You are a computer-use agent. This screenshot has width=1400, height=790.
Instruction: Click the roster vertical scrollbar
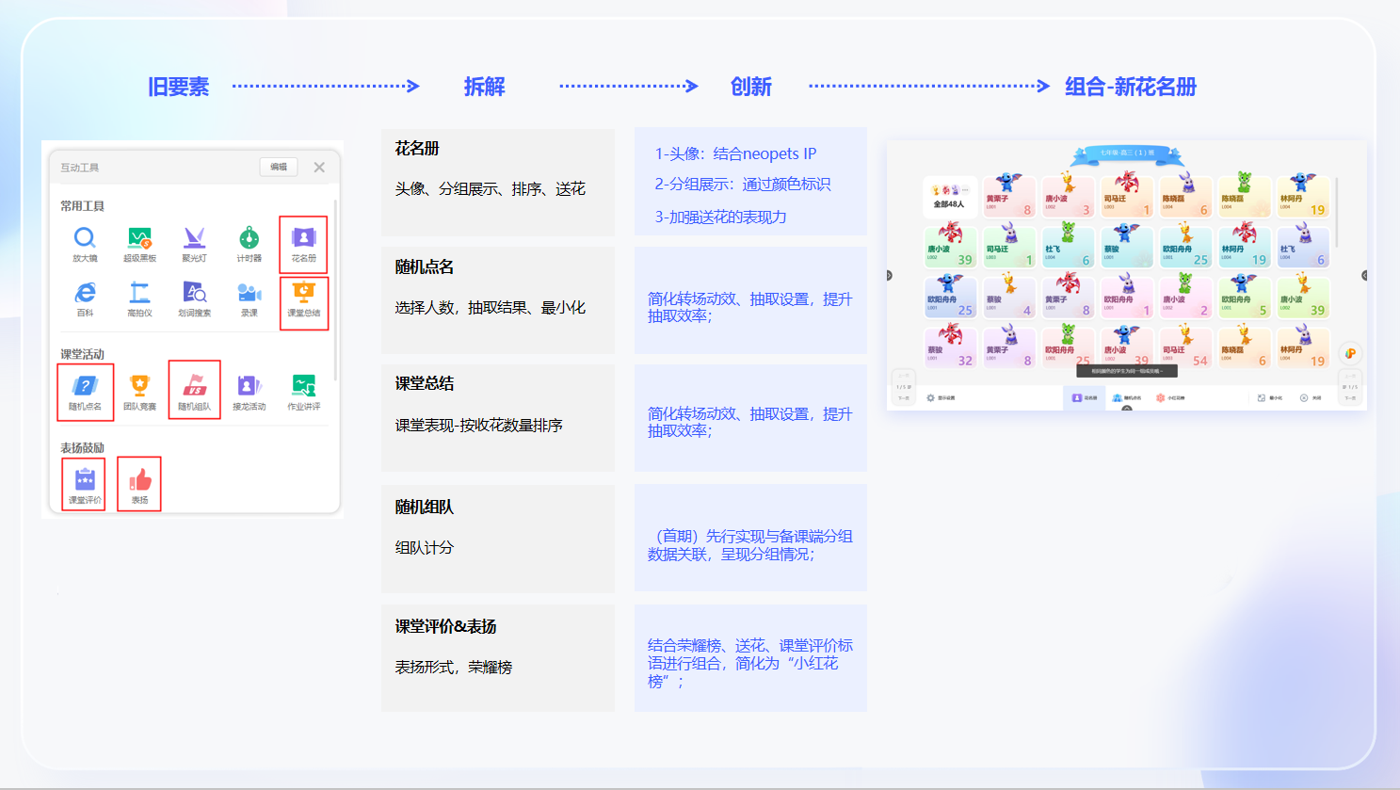click(x=1337, y=213)
